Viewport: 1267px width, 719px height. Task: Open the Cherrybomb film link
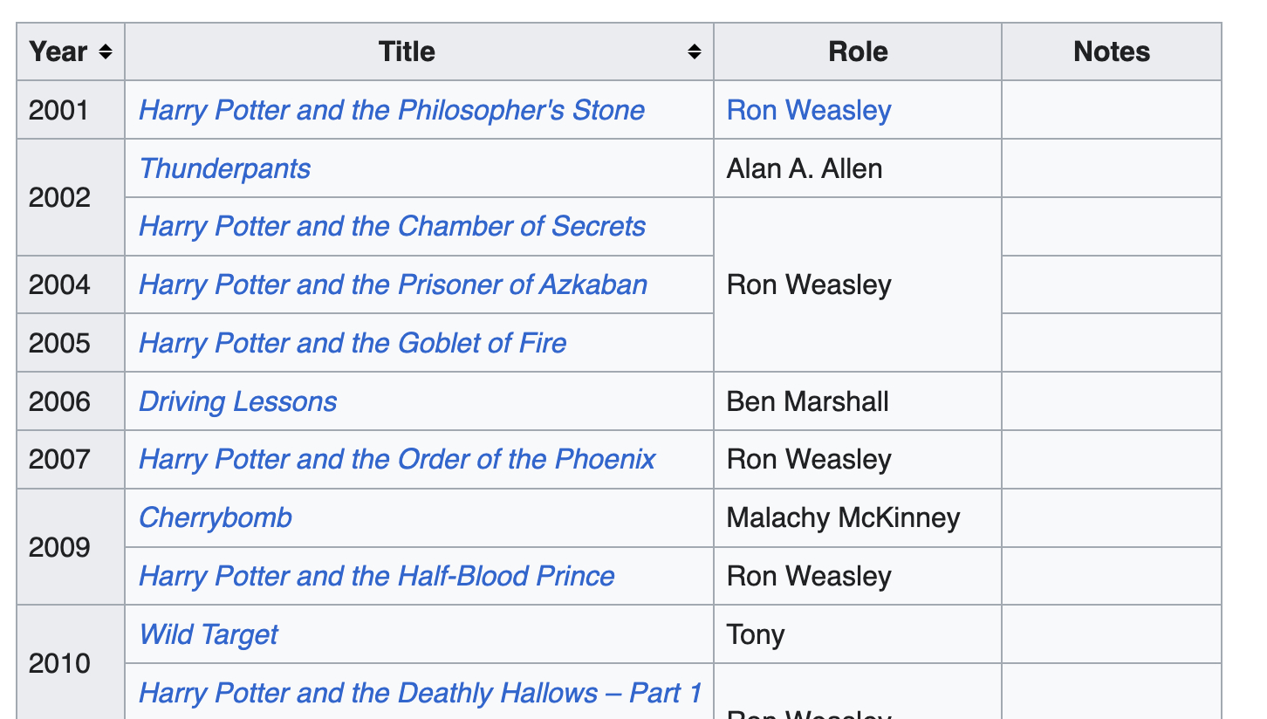pos(216,518)
